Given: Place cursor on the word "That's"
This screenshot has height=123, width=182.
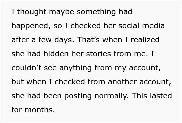Looking at the screenshot, I should 88,40.
